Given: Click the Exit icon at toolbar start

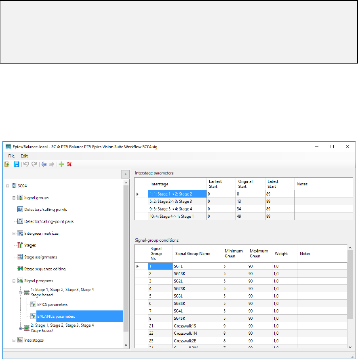Looking at the screenshot, I should click(7, 164).
